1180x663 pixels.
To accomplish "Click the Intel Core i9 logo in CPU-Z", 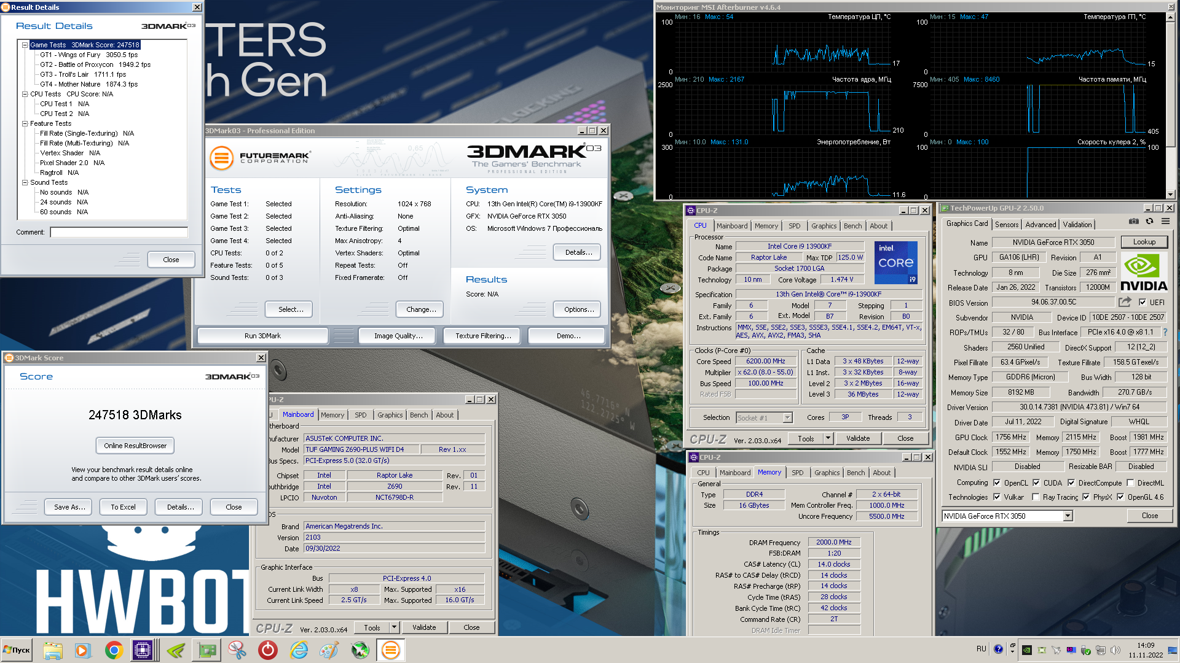I will pos(896,263).
